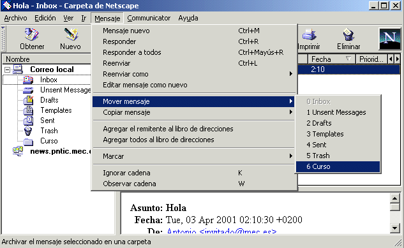Close the open Mensaje menu
The image size is (404, 248).
[107, 18]
